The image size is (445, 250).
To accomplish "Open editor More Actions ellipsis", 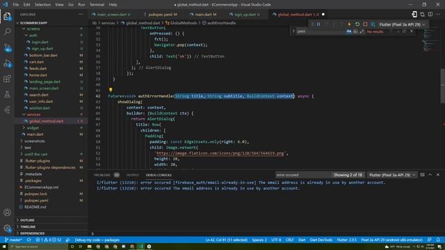I will click(x=438, y=14).
